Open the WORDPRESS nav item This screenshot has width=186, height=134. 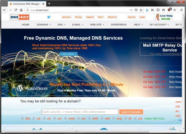click(119, 25)
